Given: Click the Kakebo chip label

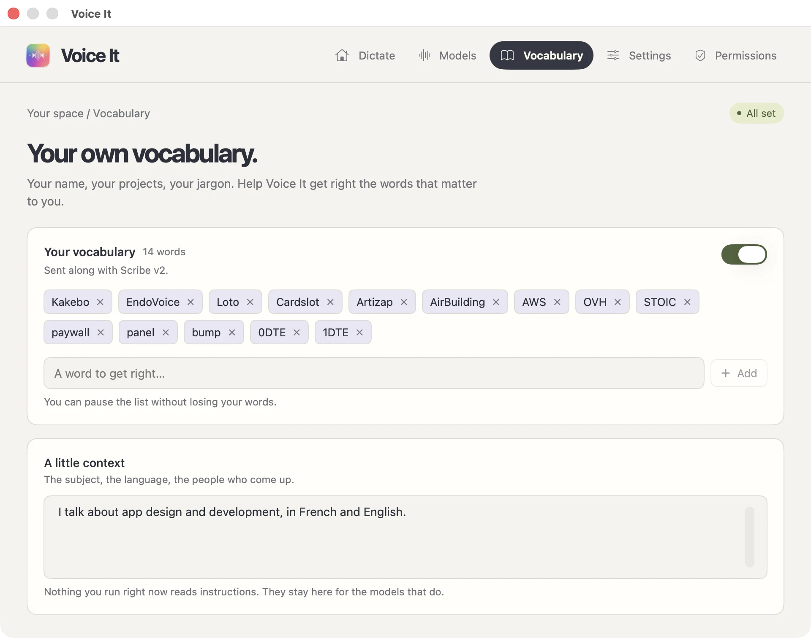Looking at the screenshot, I should [71, 302].
